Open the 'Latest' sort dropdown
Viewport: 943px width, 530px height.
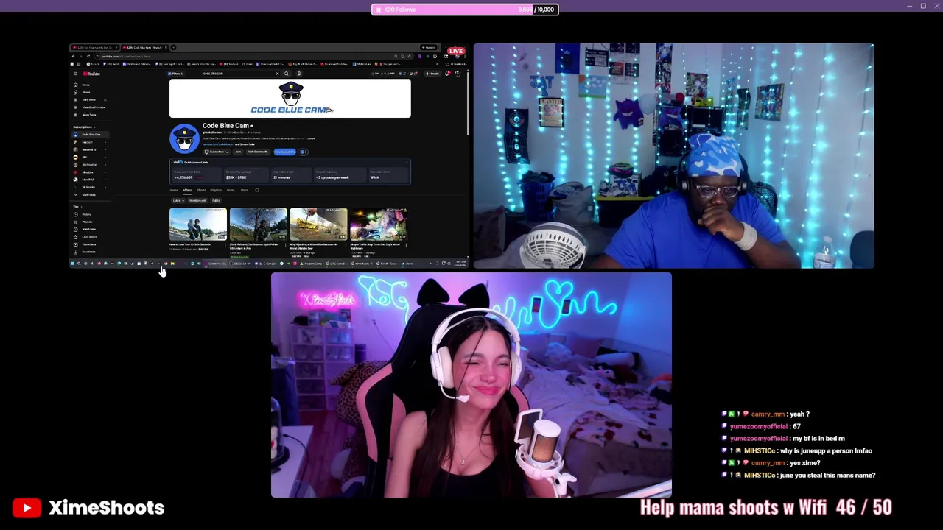tap(178, 200)
